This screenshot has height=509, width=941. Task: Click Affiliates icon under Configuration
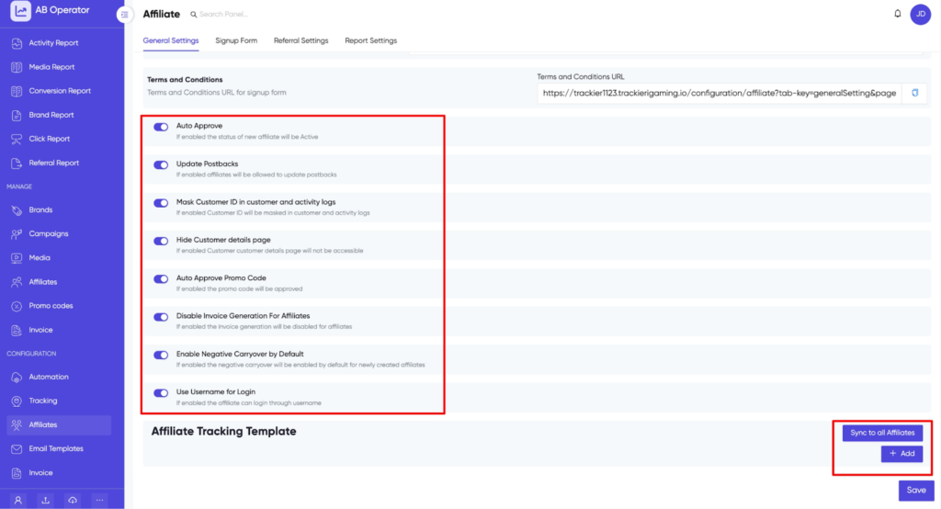17,425
